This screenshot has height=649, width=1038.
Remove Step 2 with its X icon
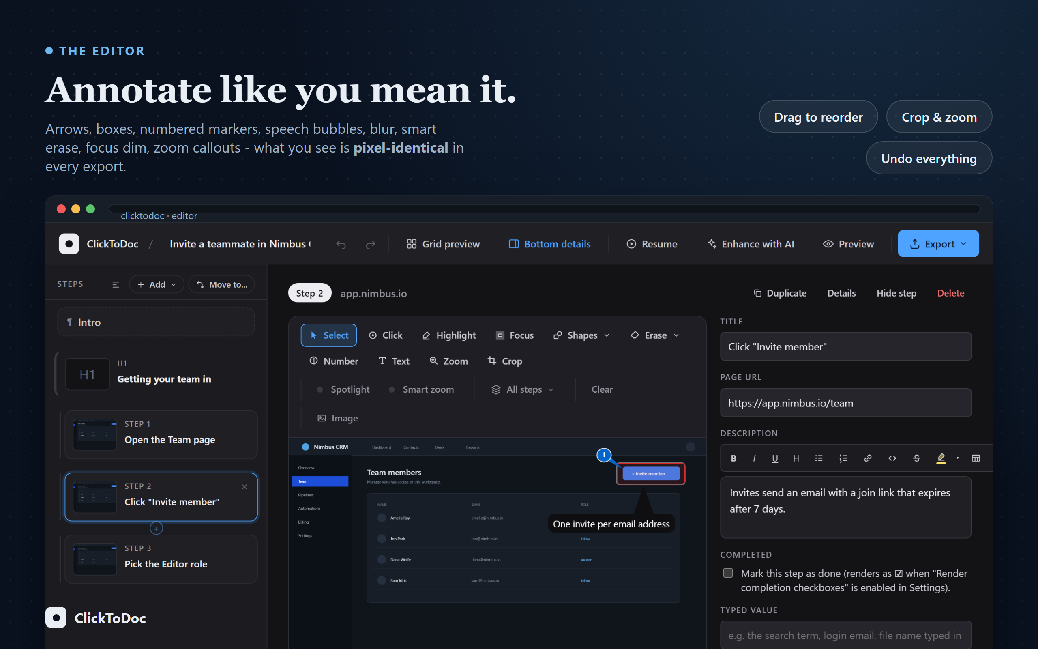(244, 487)
